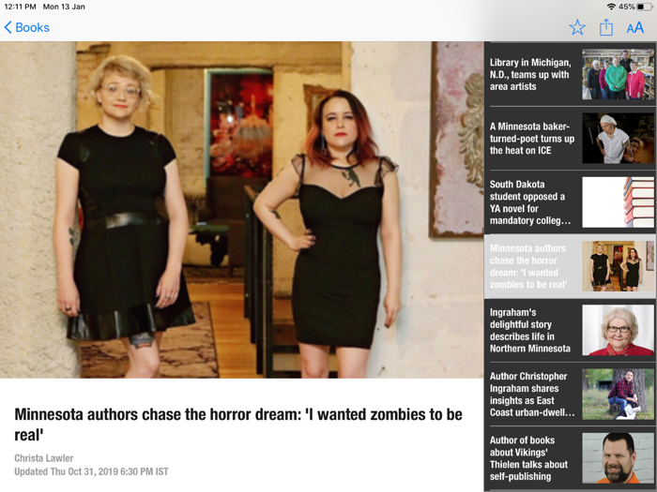Viewport: 657px width, 492px height.
Task: Tap the Christa Lawler byline
Action: [x=44, y=458]
